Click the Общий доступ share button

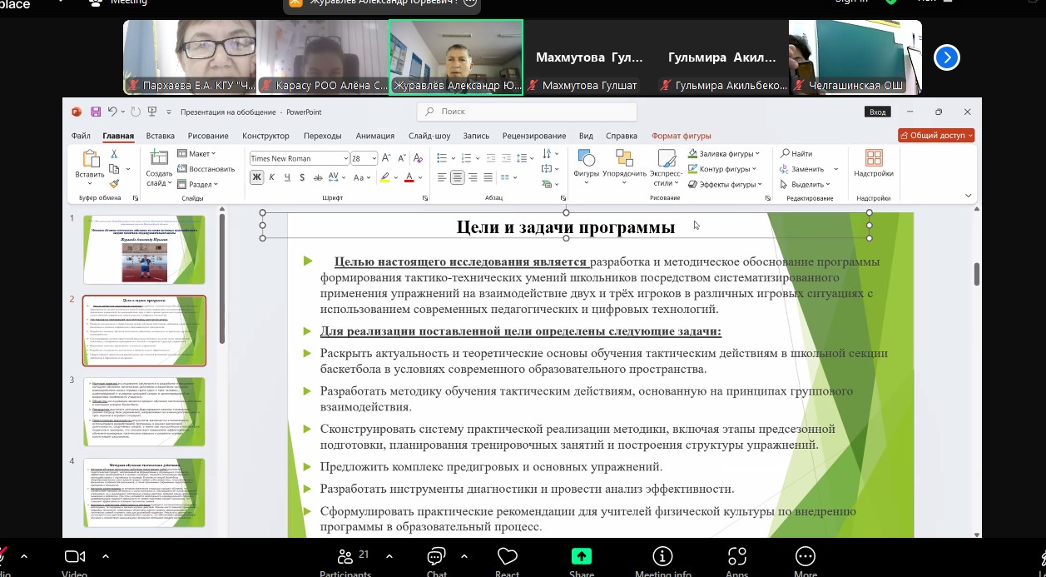coord(935,136)
